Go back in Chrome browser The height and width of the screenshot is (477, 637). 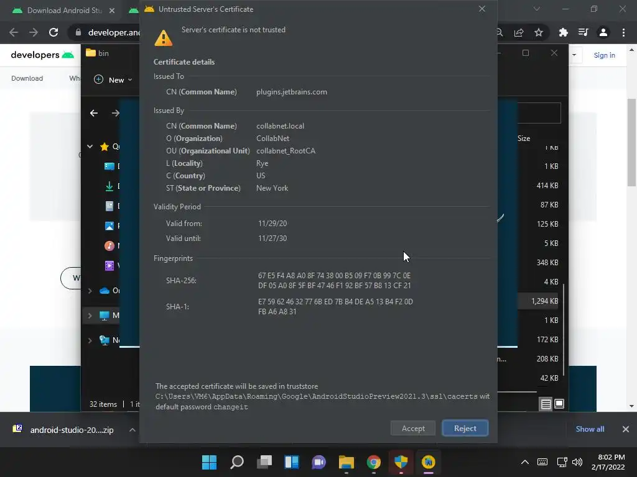tap(14, 32)
